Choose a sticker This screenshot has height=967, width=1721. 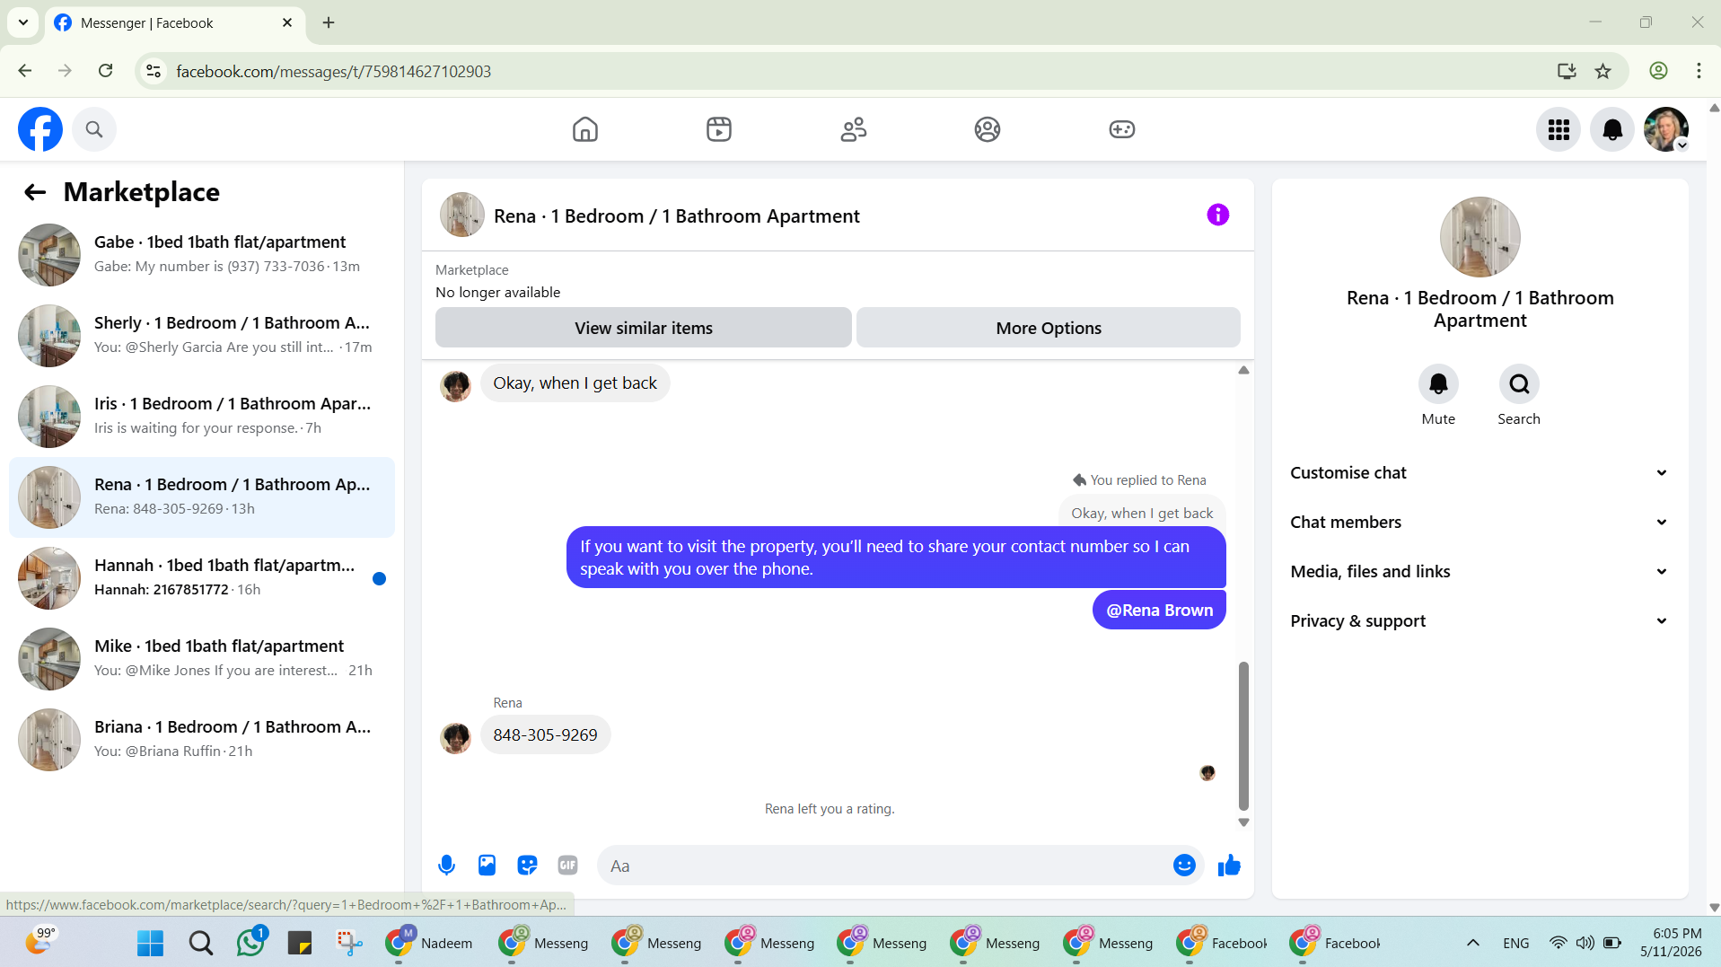click(527, 866)
